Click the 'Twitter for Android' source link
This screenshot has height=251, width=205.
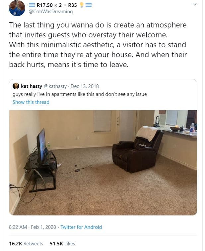tap(81, 227)
